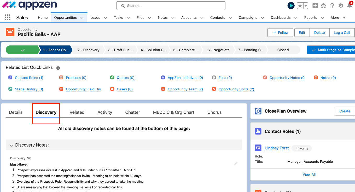
Task: Click the pencil edit icon in Discovery Notes
Action: coord(236,164)
